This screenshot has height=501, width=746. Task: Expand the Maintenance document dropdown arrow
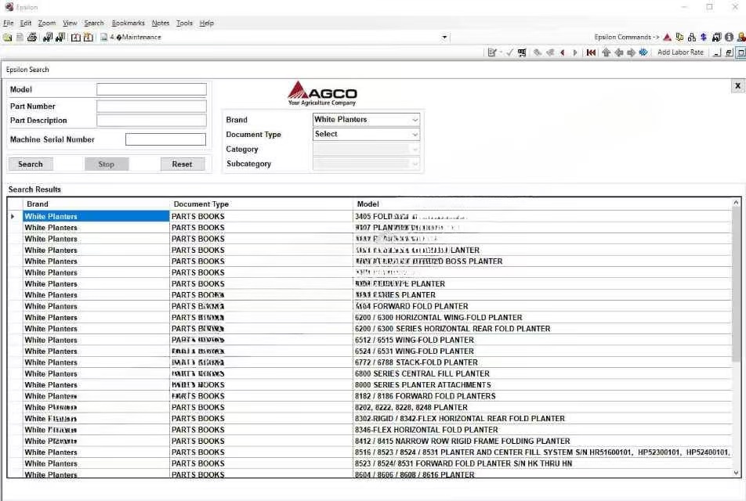pos(444,37)
